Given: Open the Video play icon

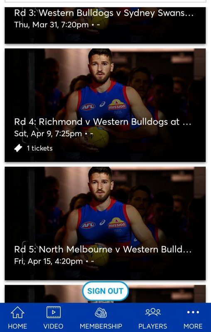Looking at the screenshot, I should (54, 312).
